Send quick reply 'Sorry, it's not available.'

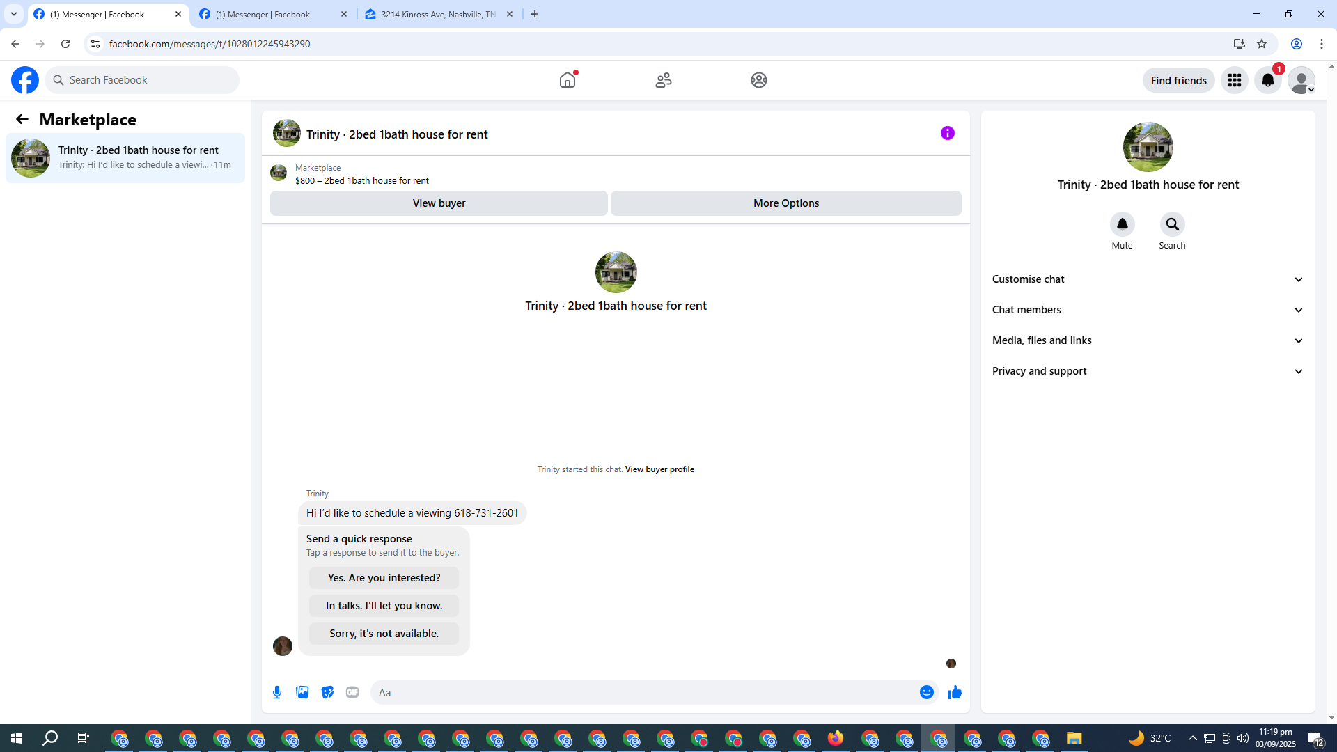click(384, 634)
